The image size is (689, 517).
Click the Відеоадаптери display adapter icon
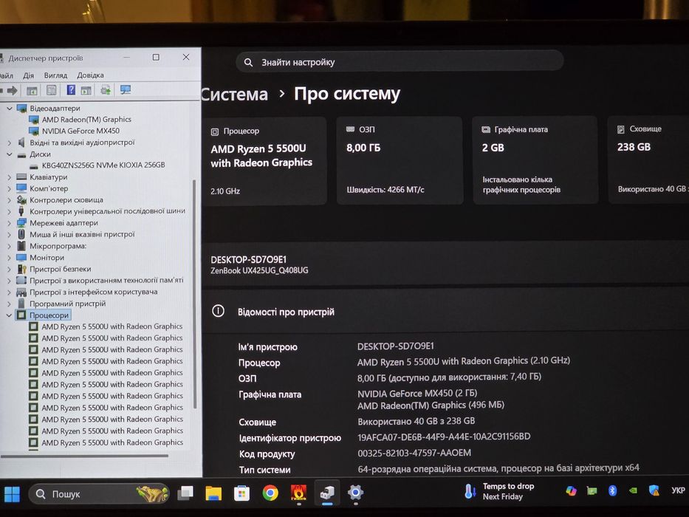[21, 108]
